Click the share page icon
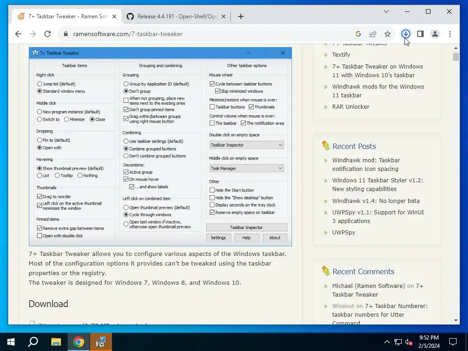The image size is (468, 351). (x=373, y=34)
